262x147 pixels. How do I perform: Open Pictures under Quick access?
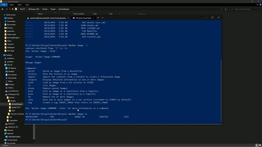[x=10, y=28]
